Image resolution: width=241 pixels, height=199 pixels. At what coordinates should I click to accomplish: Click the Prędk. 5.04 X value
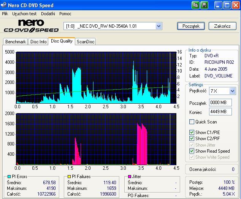(x=229, y=194)
